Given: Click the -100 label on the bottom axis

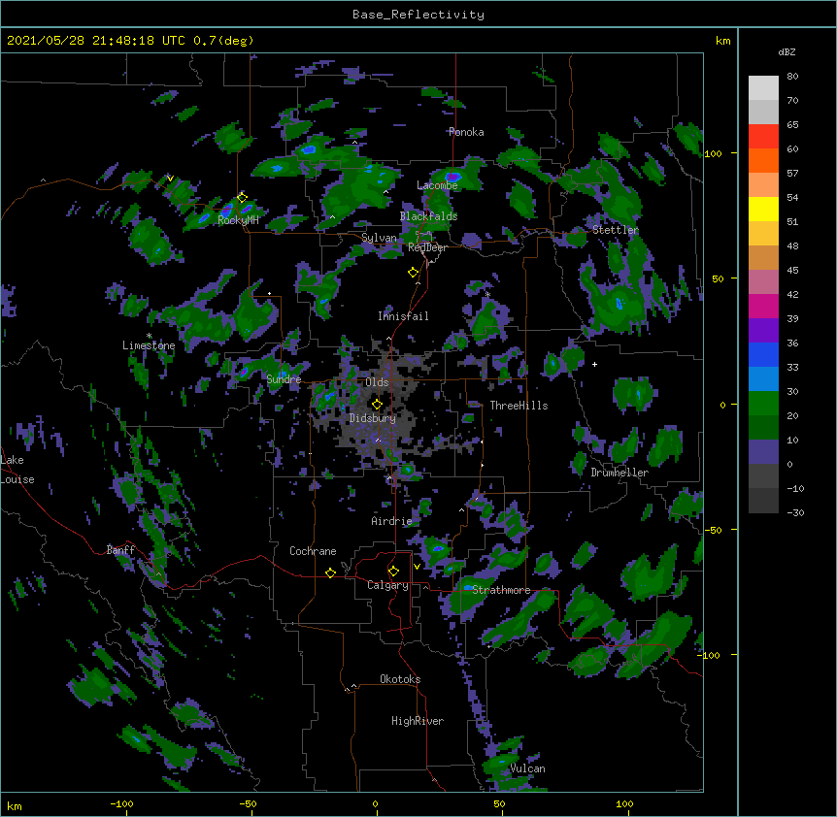Looking at the screenshot, I should point(121,803).
